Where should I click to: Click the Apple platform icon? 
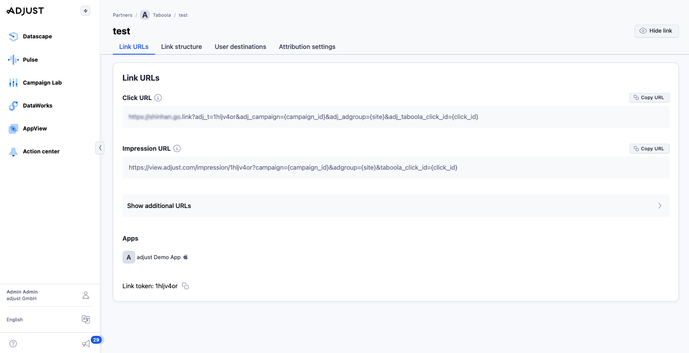click(x=185, y=257)
